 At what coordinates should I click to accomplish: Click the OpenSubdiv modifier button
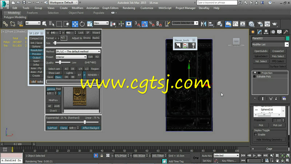click(261, 51)
